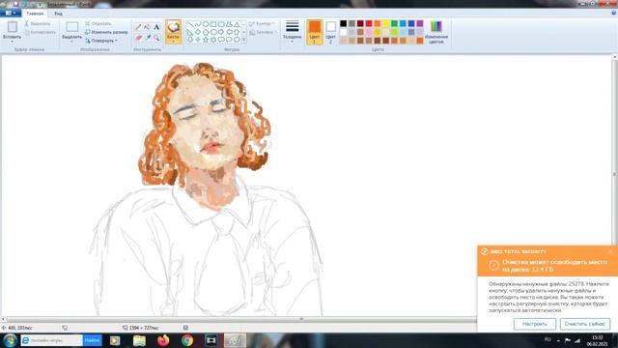Open the Brushes dropdown arrow below Кисти

point(173,42)
